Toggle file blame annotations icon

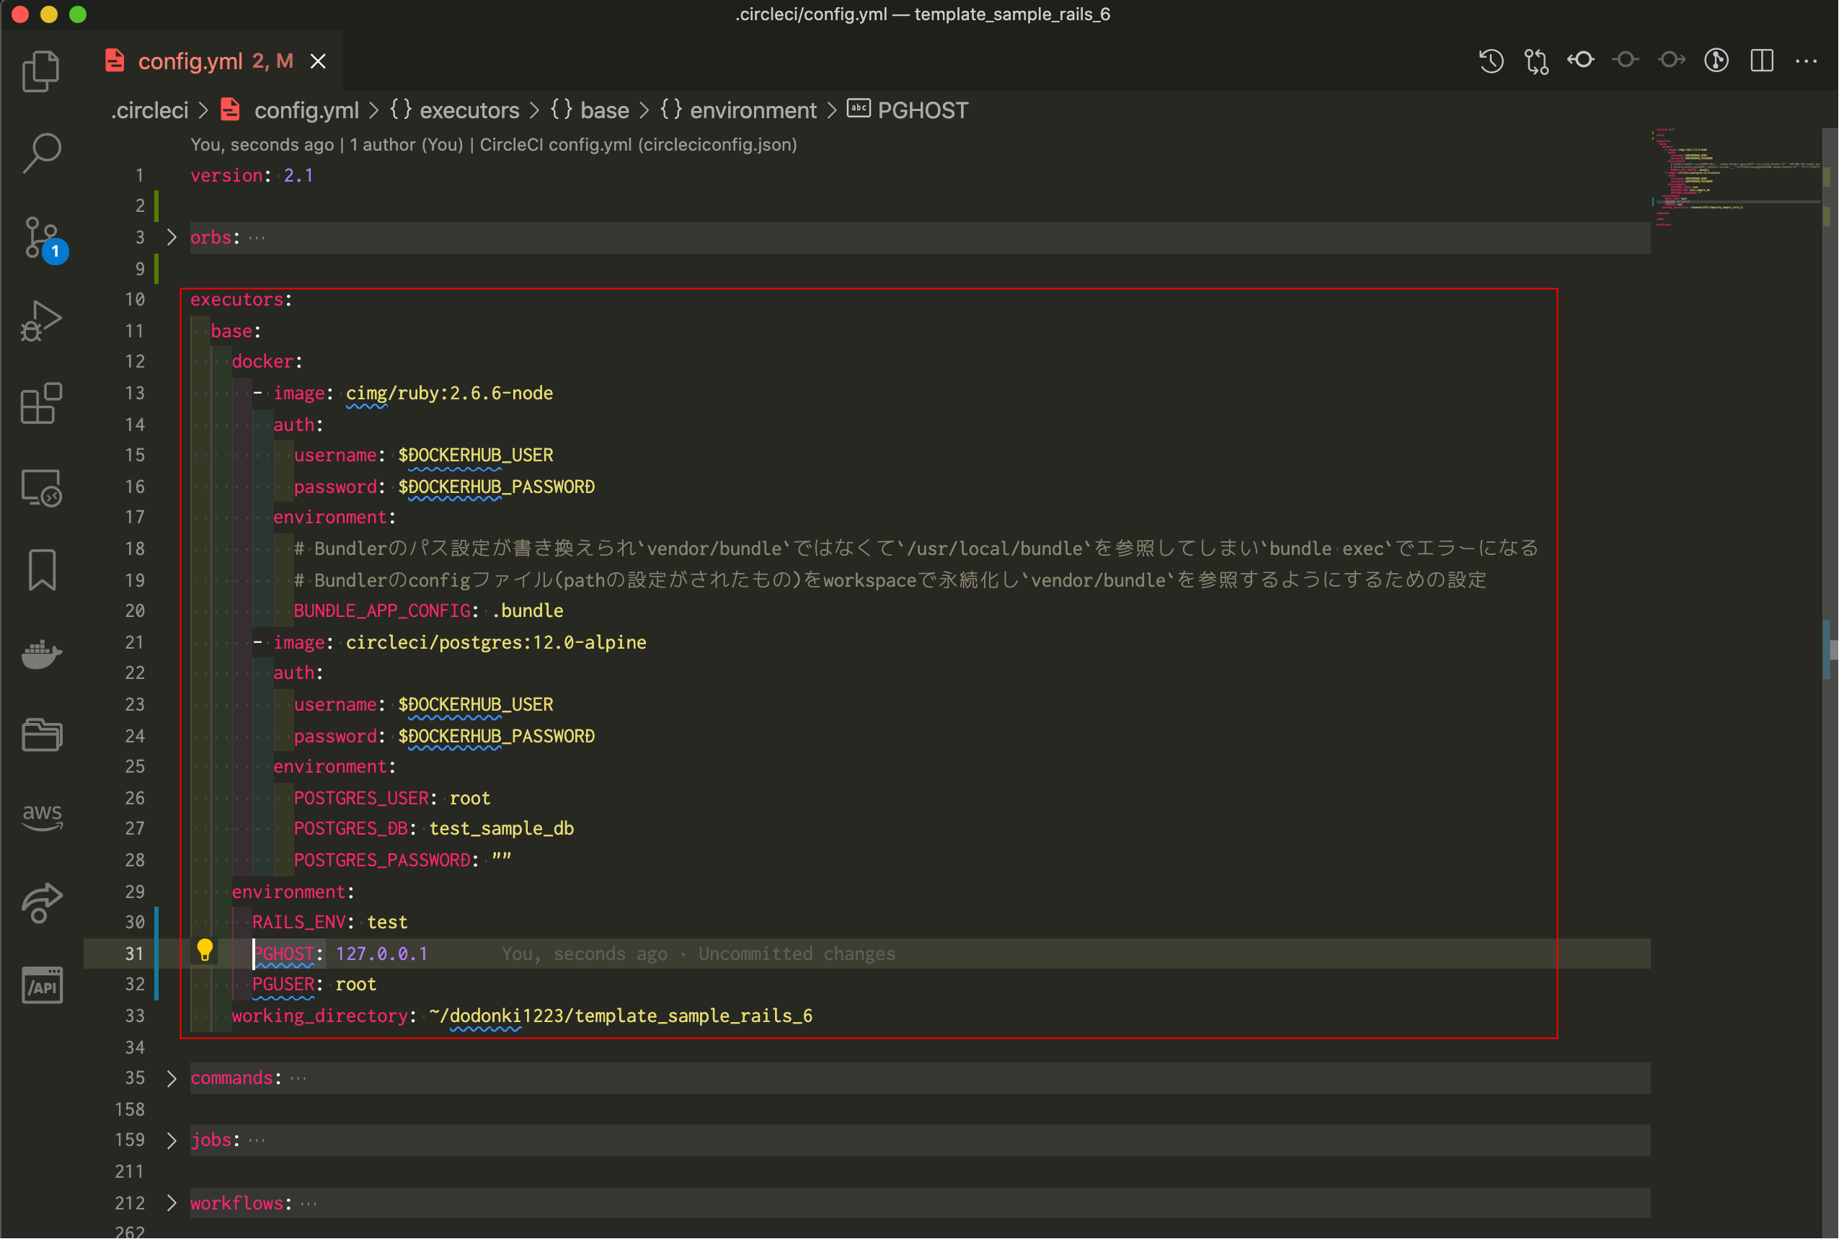(x=1716, y=61)
